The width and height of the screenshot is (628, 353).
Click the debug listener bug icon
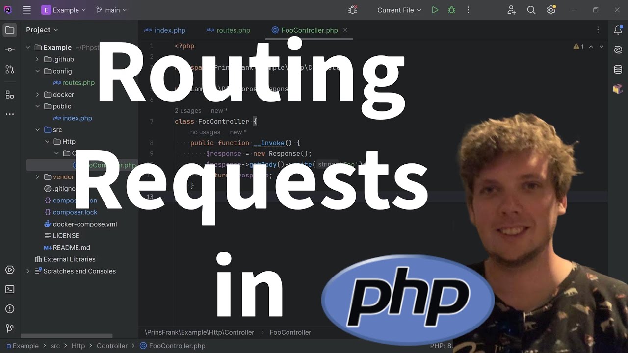(352, 10)
